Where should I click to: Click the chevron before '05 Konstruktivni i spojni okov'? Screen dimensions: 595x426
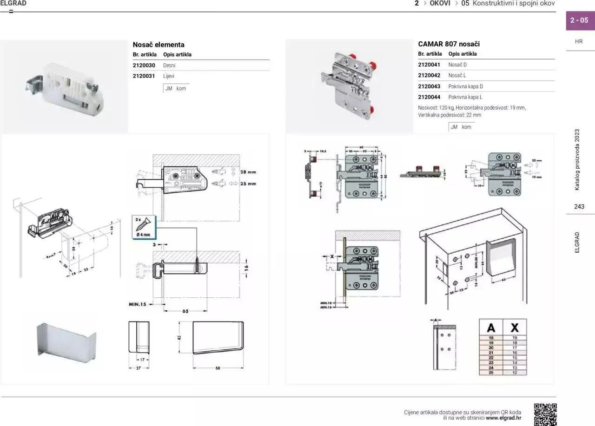coord(456,4)
